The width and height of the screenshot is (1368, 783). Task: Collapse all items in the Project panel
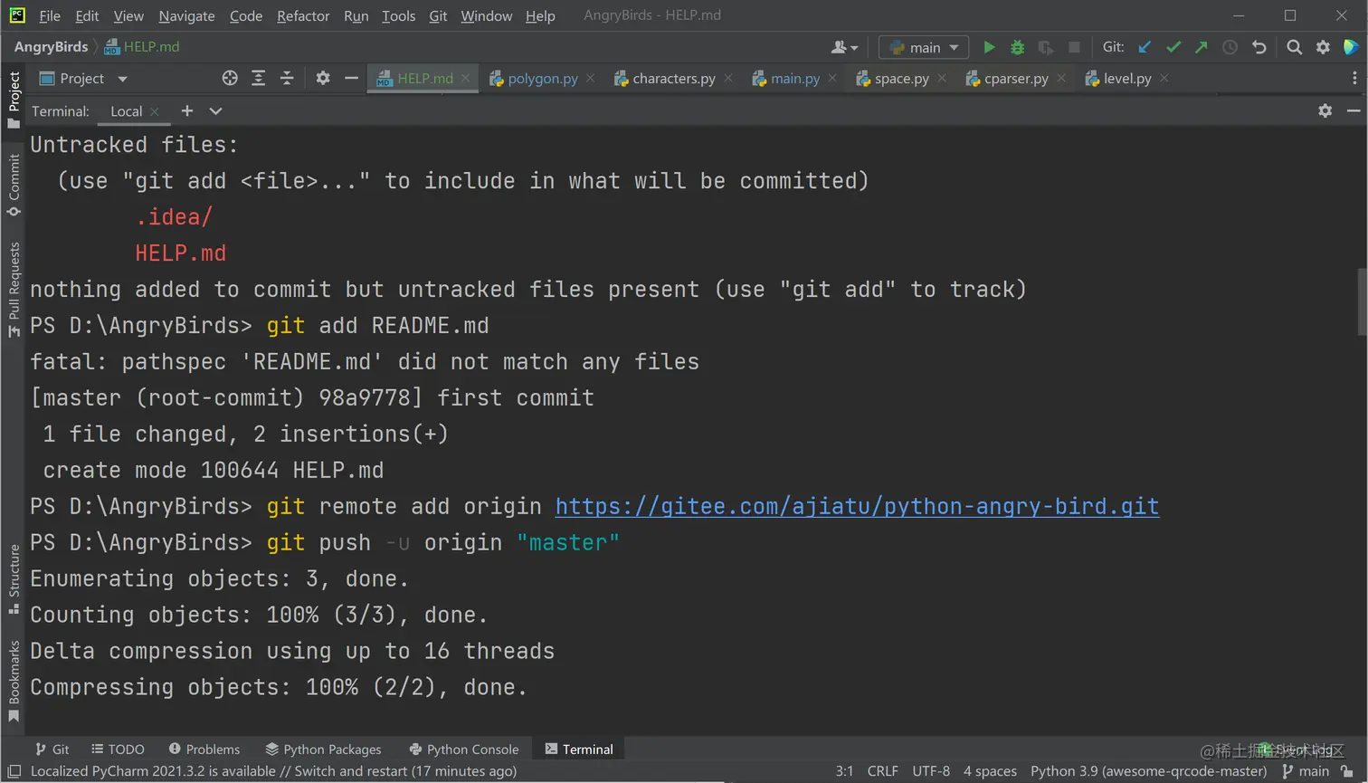[x=287, y=79]
